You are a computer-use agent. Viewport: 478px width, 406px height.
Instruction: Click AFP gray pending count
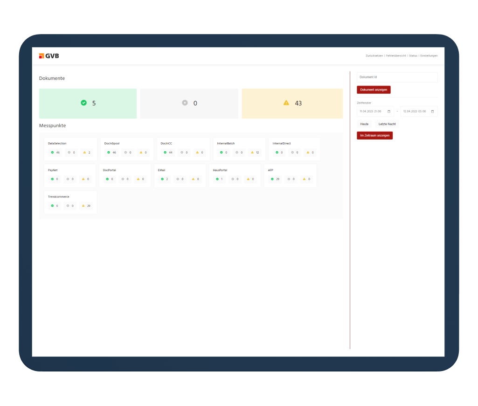point(291,179)
